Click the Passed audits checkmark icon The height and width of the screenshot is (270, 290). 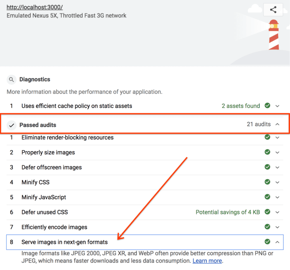coord(12,125)
